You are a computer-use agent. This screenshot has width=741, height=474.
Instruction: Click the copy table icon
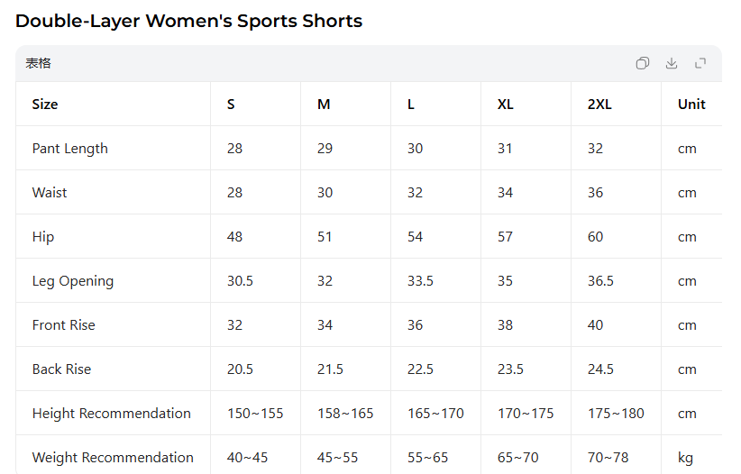[x=642, y=63]
